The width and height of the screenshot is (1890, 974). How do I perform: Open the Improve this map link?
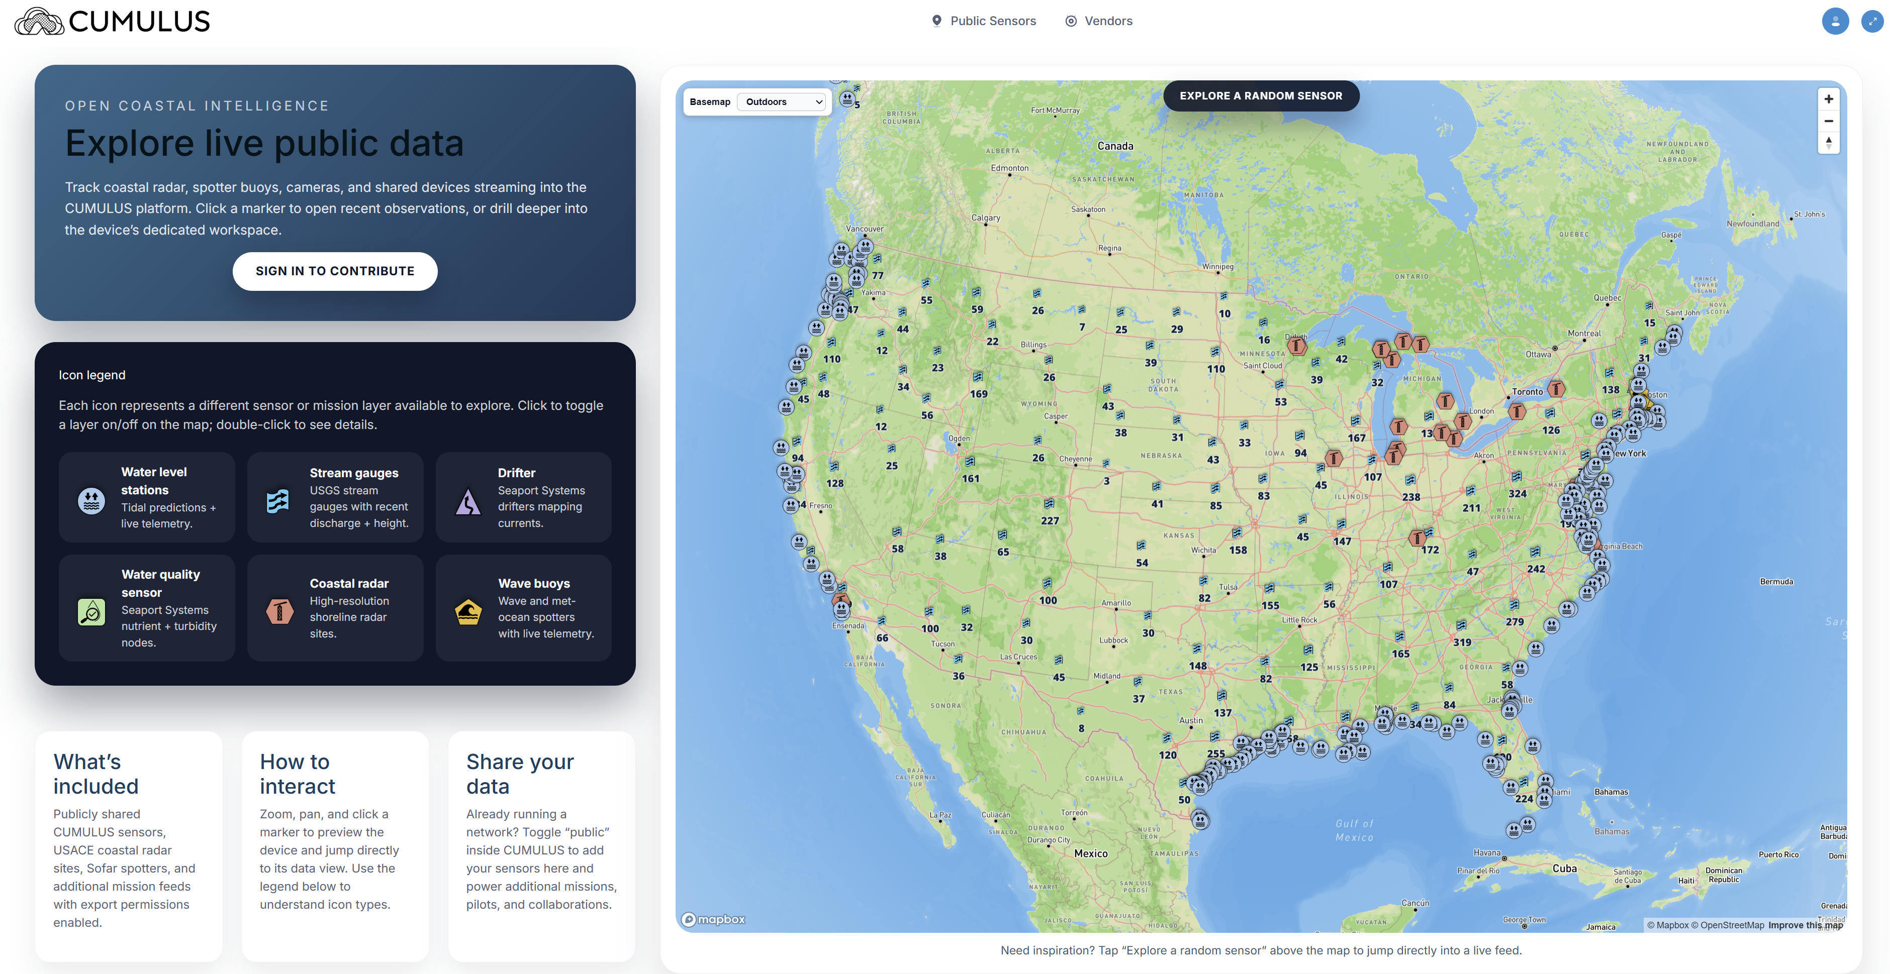(1806, 925)
